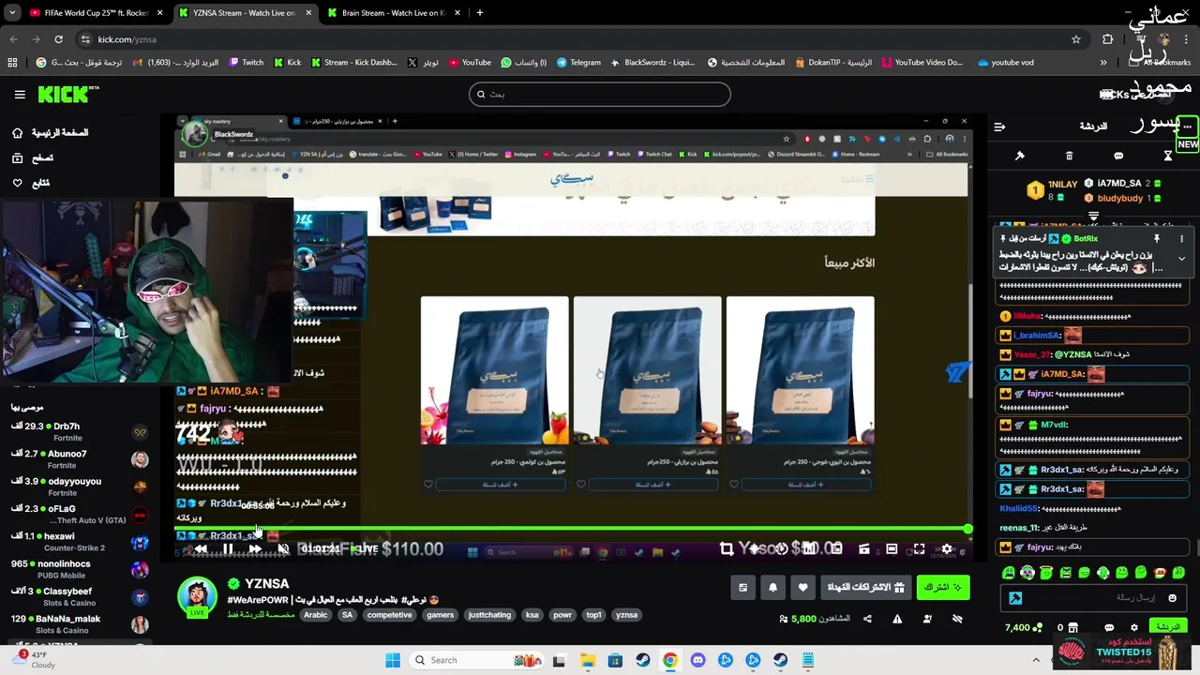Toggle the hidden-eye icon below subscribe

[957, 619]
